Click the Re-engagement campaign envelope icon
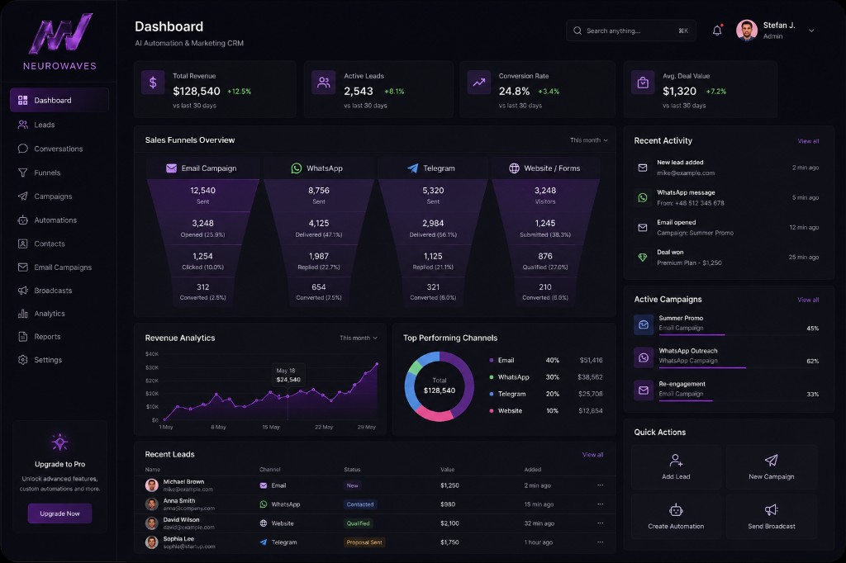The width and height of the screenshot is (846, 563). pyautogui.click(x=644, y=390)
